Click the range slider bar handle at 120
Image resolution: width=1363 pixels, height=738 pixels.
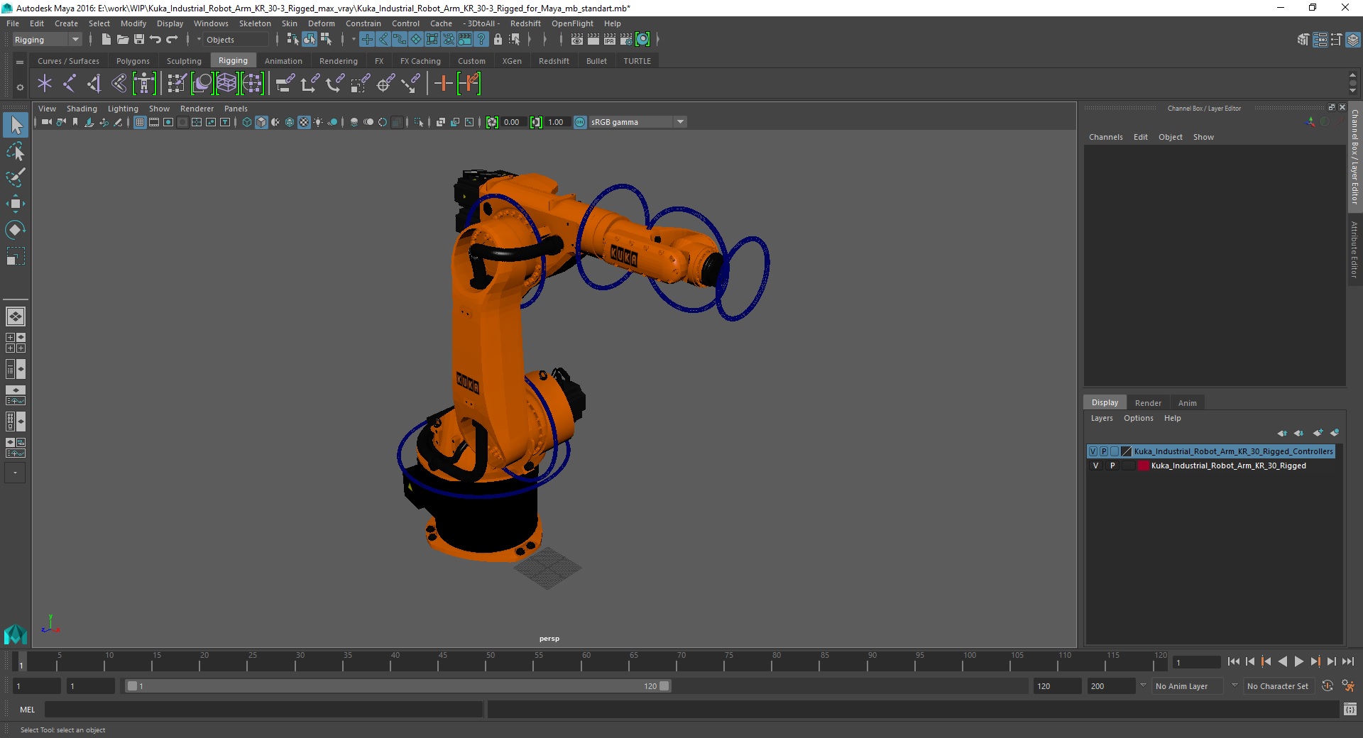pyautogui.click(x=664, y=686)
